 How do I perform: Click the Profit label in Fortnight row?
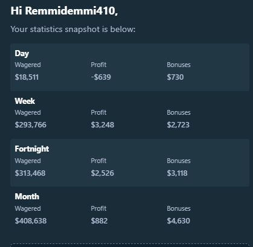coord(98,161)
